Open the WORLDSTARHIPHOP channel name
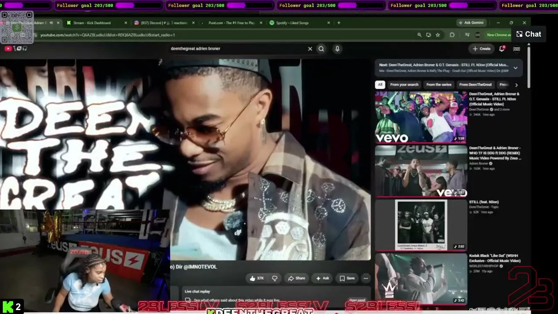 (x=484, y=266)
